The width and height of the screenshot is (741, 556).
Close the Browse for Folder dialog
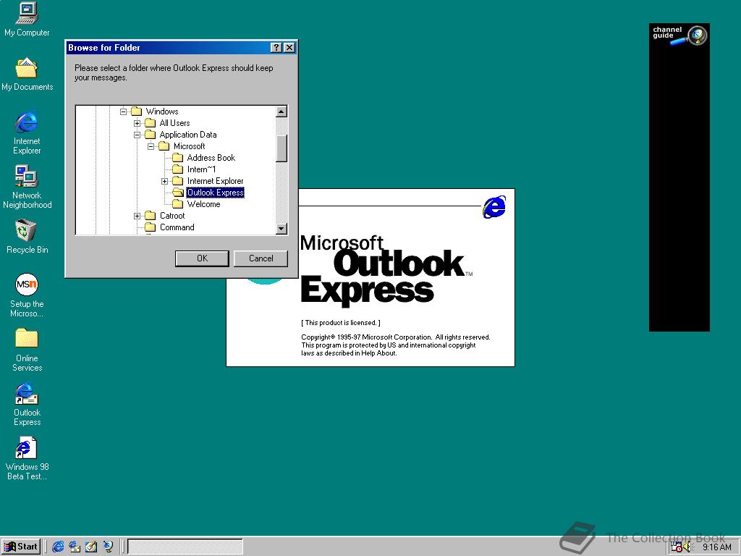click(289, 48)
